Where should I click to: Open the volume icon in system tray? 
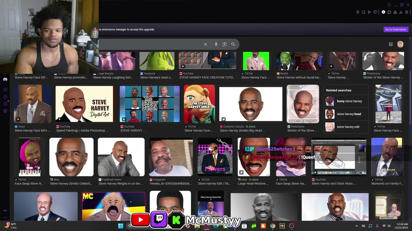click(x=389, y=226)
